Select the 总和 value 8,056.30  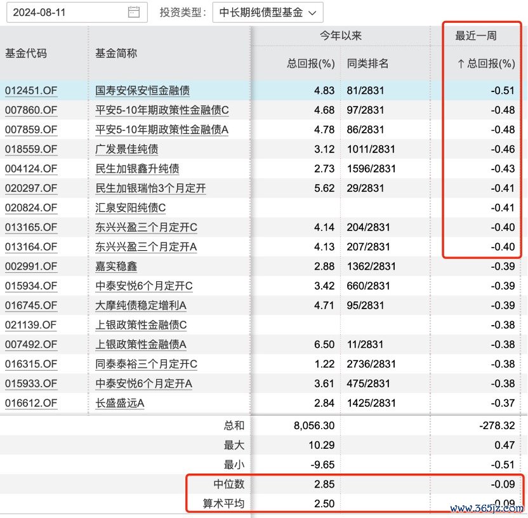click(314, 425)
